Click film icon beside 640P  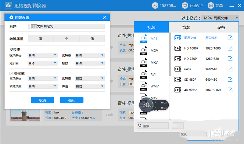178,69
